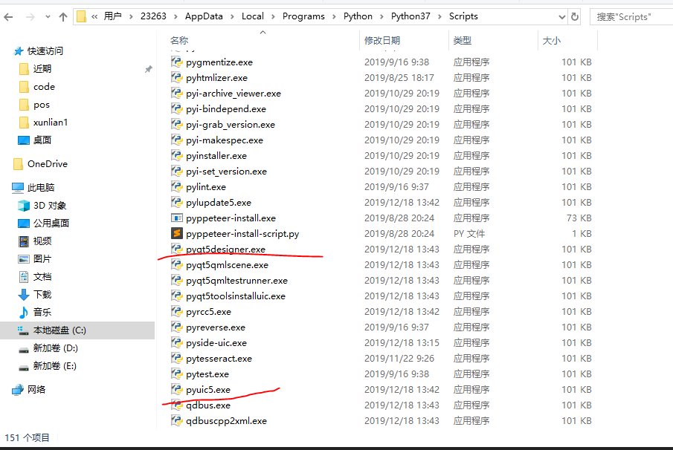Open 图片 library in sidebar
673x450 pixels.
click(x=42, y=259)
